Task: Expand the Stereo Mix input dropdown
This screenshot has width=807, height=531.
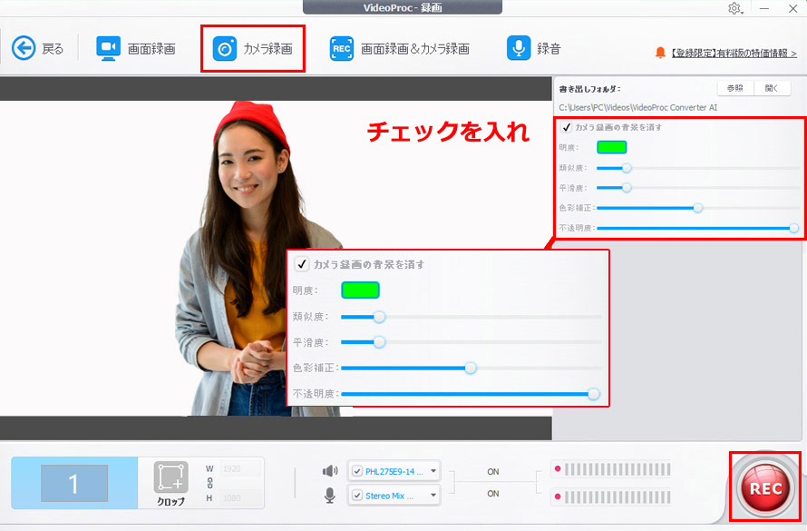Action: (x=433, y=495)
